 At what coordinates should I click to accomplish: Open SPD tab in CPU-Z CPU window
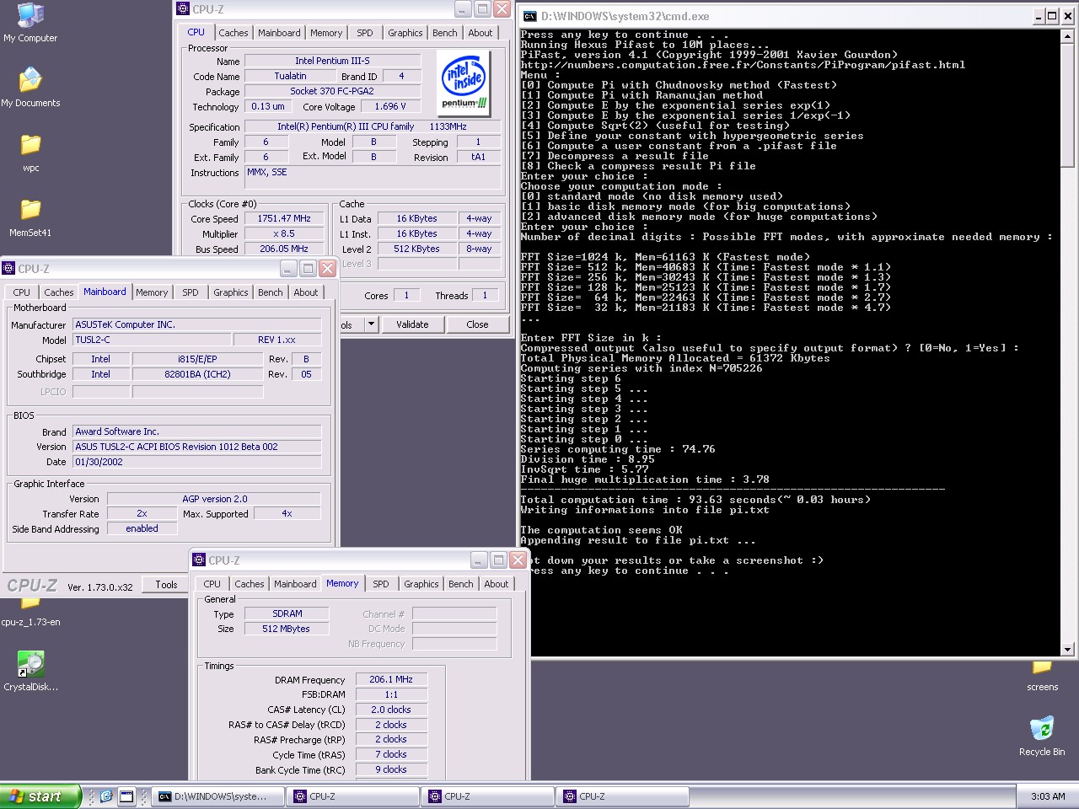coord(365,33)
